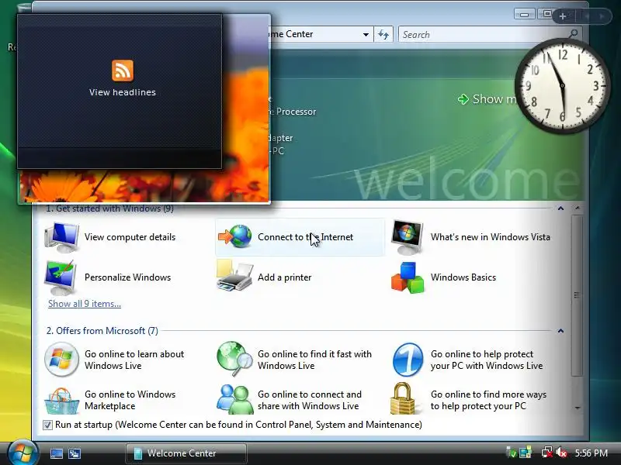Click Go online to find more ways text
The width and height of the screenshot is (621, 465).
489,400
